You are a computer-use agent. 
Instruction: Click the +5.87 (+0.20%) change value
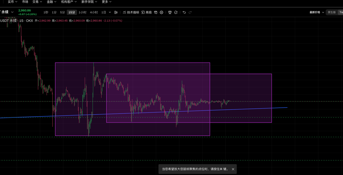click(x=27, y=14)
